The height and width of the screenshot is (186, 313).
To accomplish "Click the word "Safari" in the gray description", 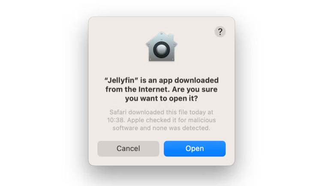I will pyautogui.click(x=118, y=112).
